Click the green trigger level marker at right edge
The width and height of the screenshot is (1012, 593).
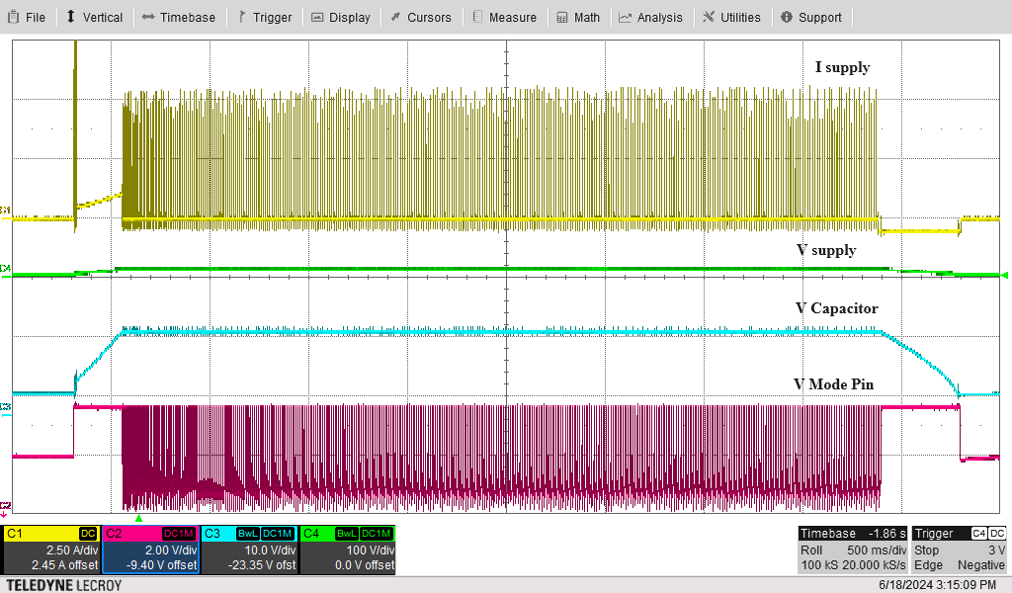tap(1005, 274)
